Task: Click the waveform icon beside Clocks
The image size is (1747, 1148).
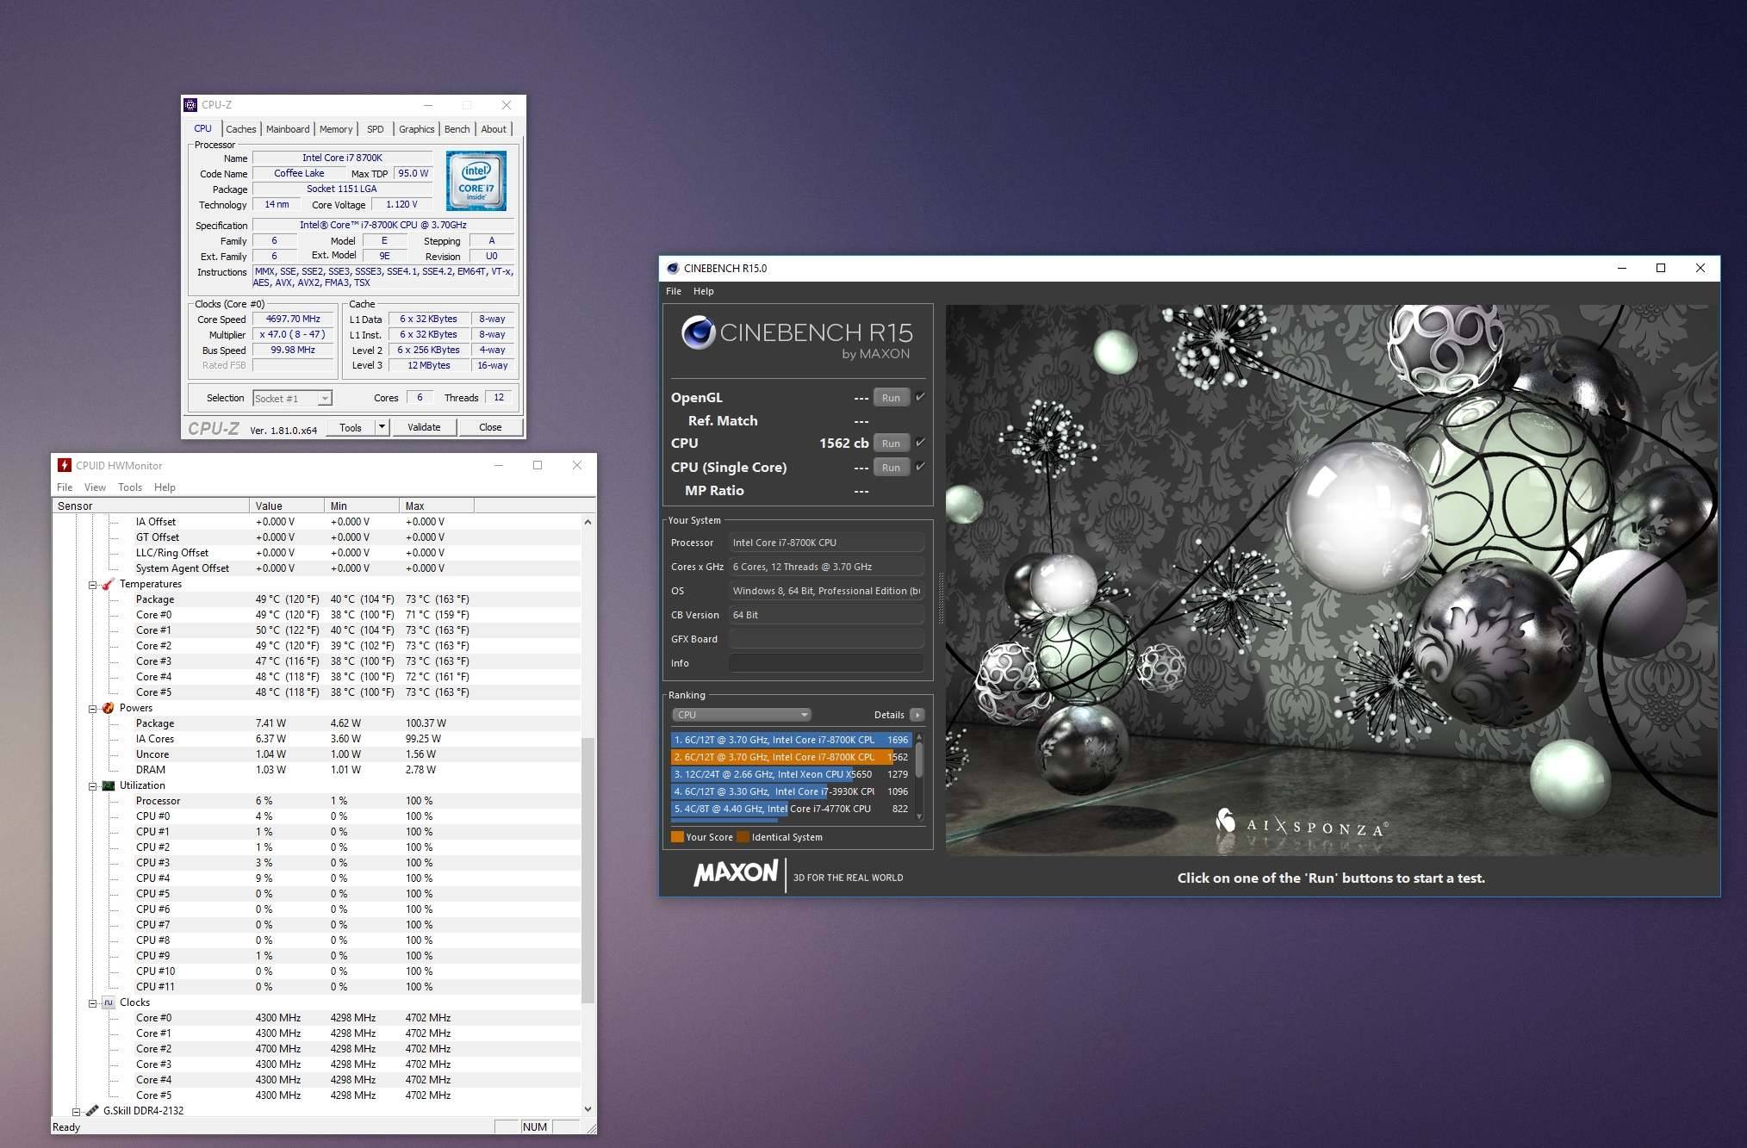Action: click(108, 1002)
